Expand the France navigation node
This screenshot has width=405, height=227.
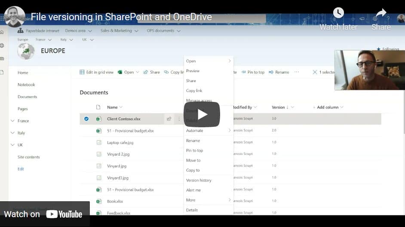pyautogui.click(x=12, y=121)
